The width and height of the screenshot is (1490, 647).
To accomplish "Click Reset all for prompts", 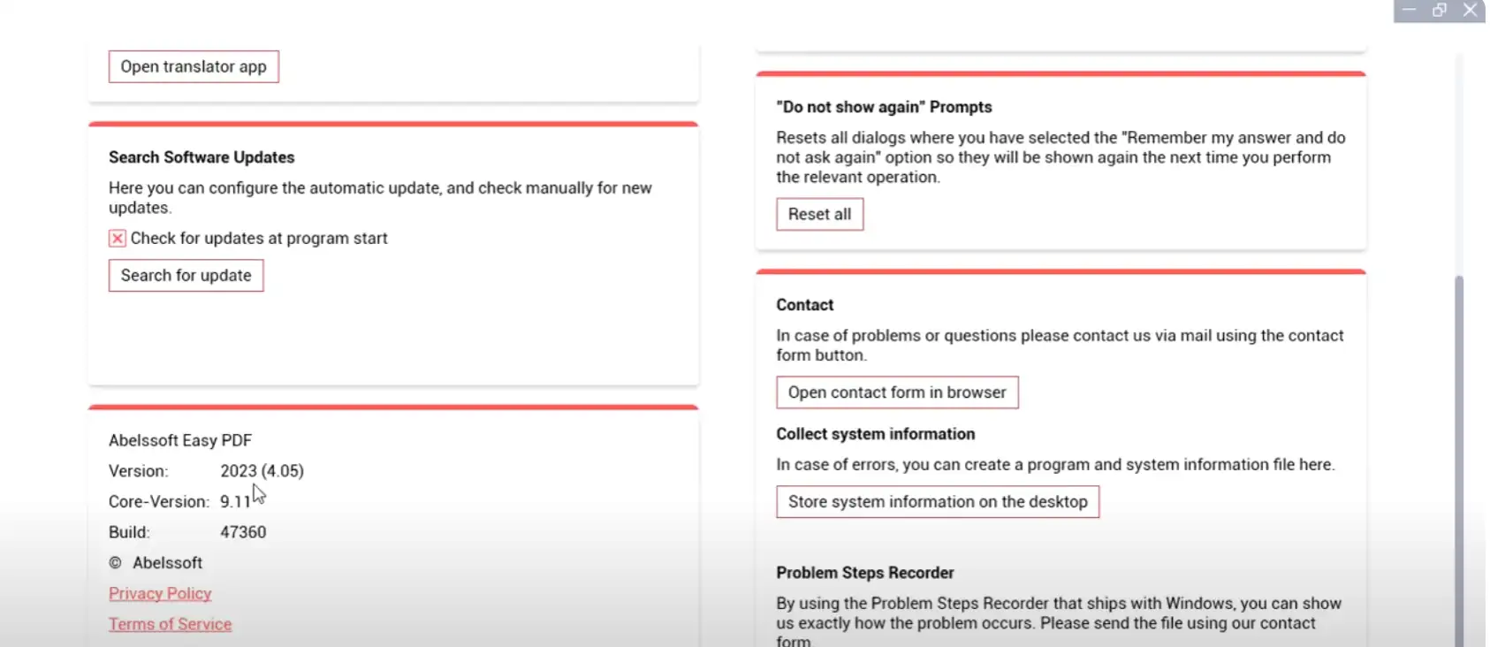I will [x=819, y=215].
